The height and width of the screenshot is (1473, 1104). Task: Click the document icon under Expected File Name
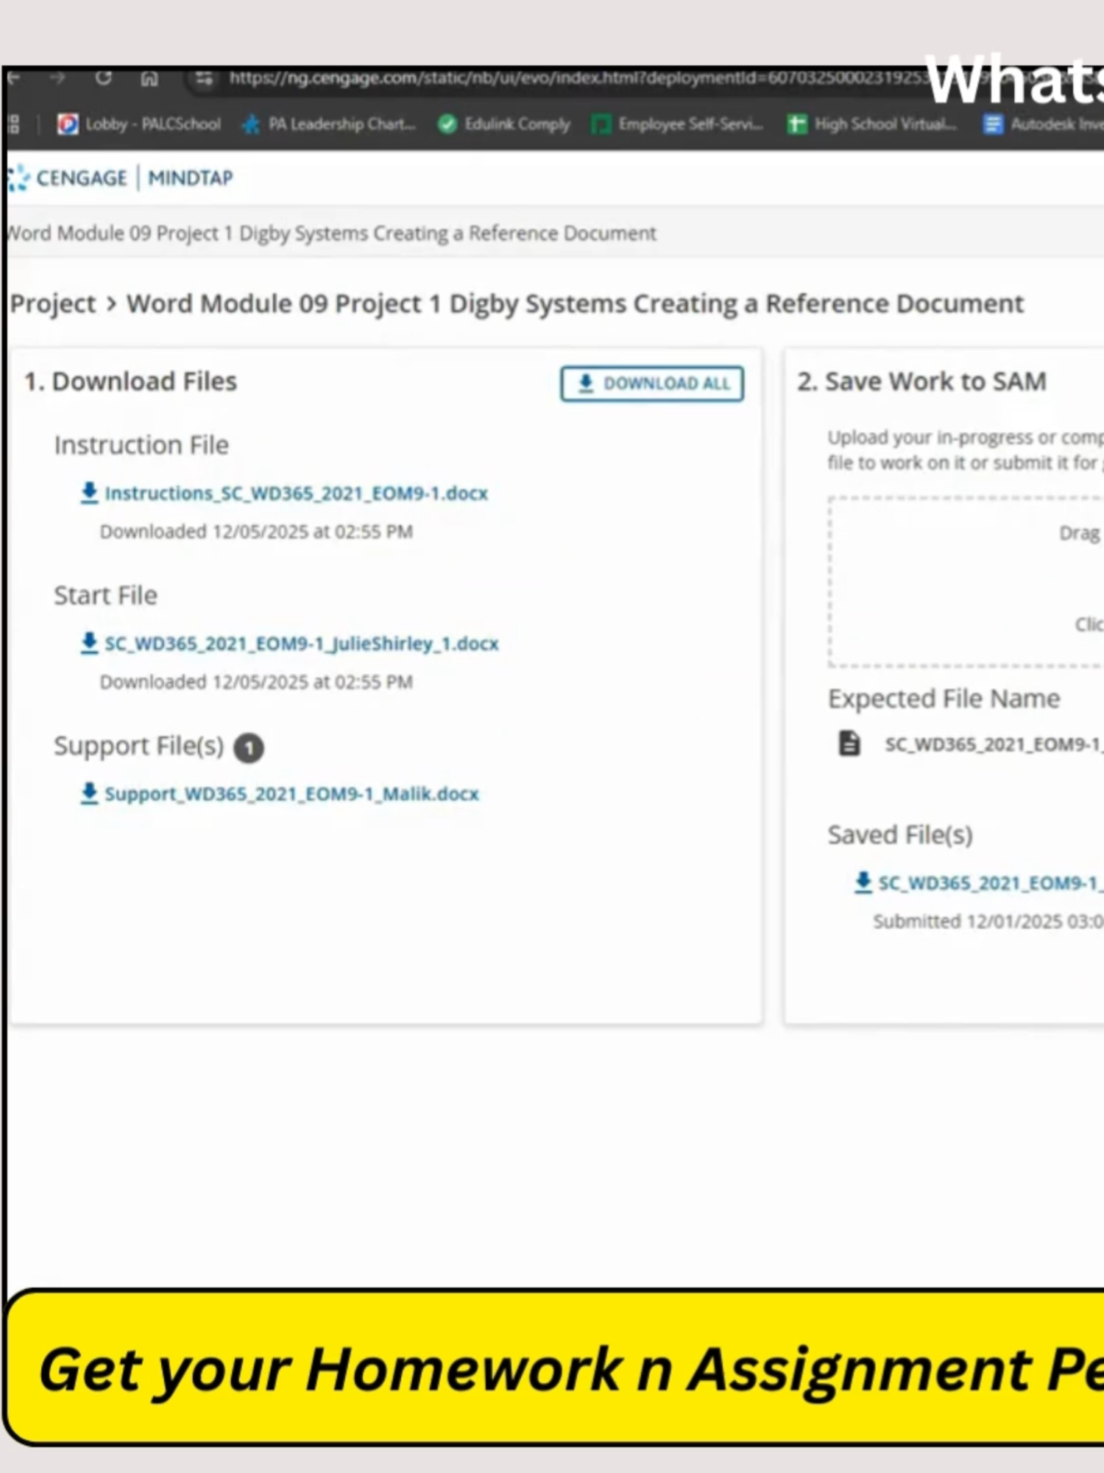849,744
